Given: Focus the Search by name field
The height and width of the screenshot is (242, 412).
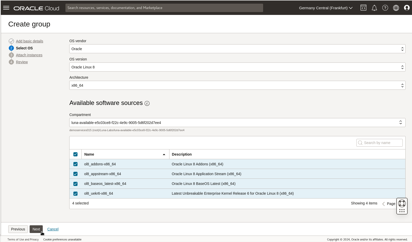Looking at the screenshot, I should click(x=379, y=143).
